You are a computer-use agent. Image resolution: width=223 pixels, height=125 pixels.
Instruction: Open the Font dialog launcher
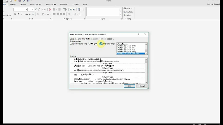point(51,19)
